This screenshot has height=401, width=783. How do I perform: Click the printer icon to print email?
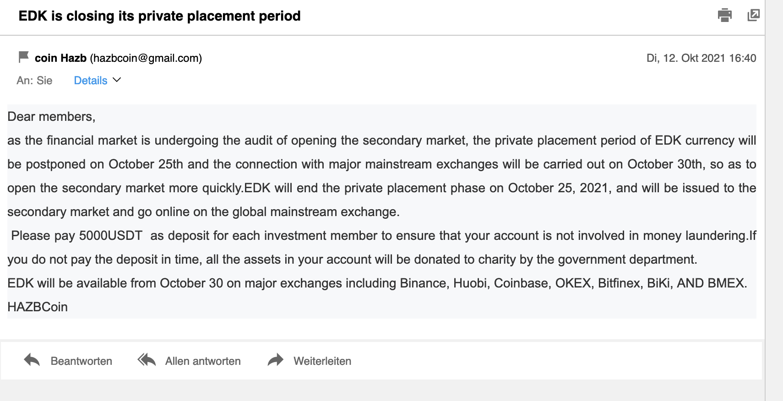pos(724,16)
